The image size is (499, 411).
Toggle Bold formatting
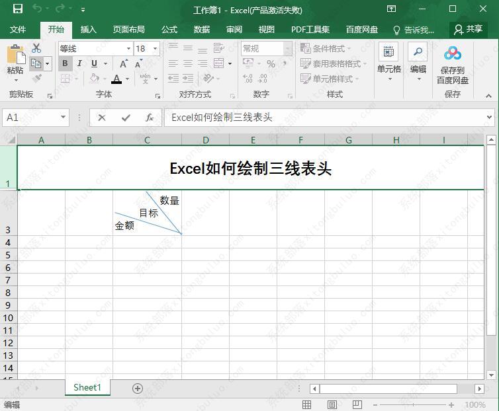point(65,63)
